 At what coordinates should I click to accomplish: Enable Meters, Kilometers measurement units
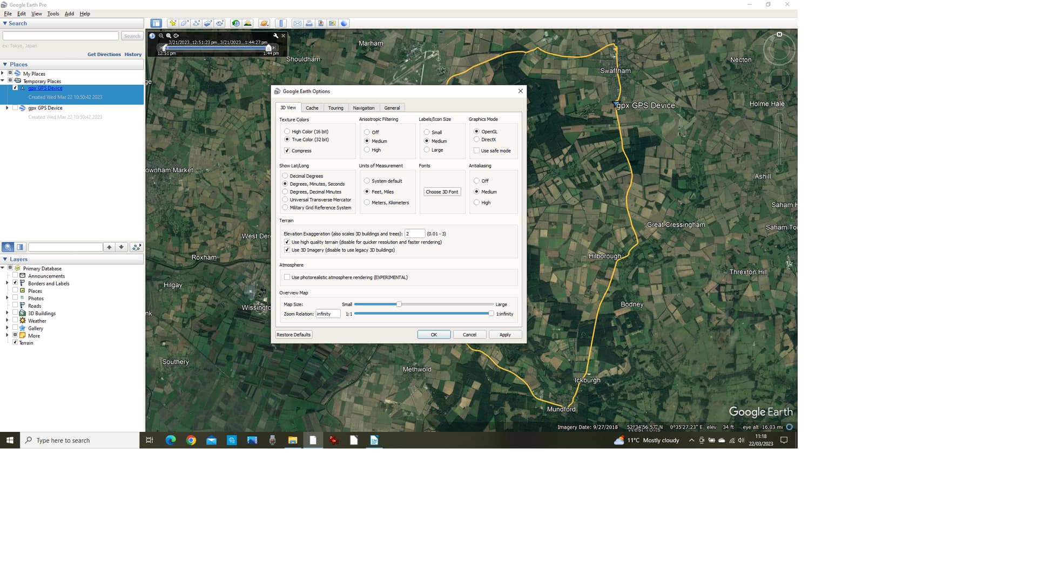[x=367, y=202]
